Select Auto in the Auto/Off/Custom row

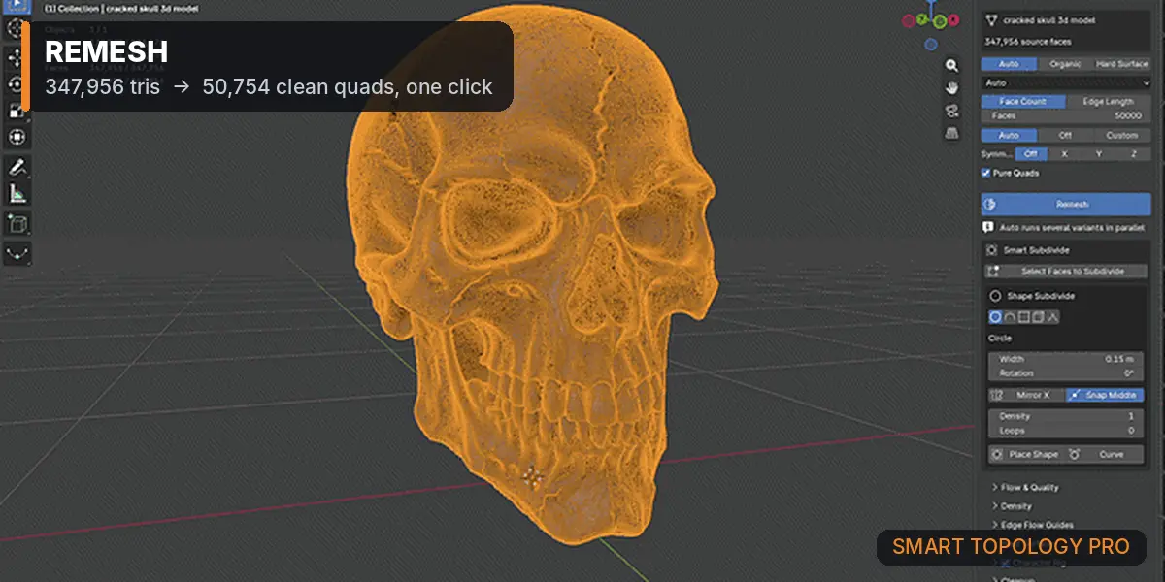pyautogui.click(x=1010, y=136)
